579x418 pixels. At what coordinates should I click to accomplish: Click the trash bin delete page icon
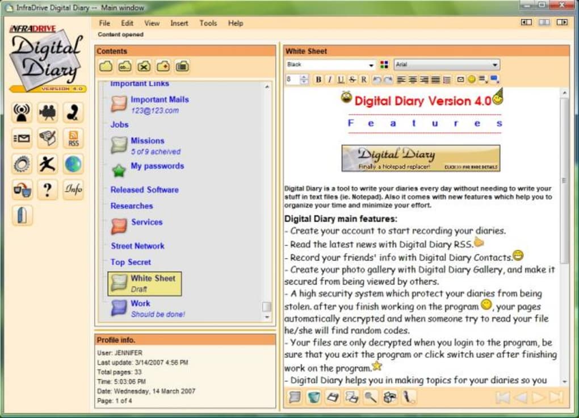(x=314, y=398)
